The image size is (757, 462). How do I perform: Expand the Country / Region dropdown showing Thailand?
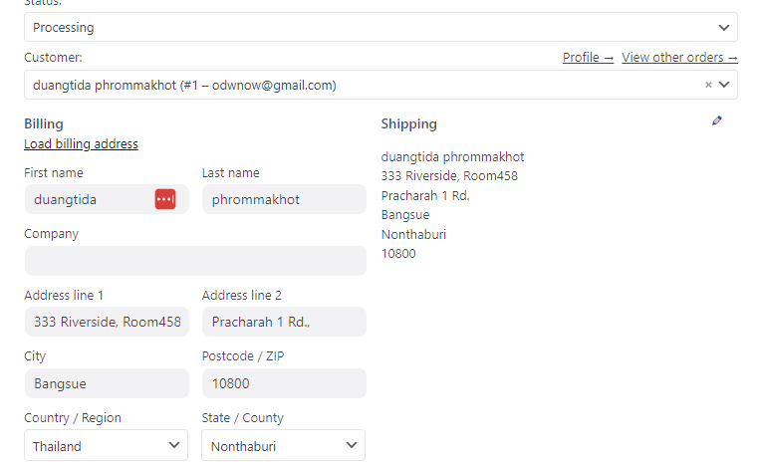point(106,446)
